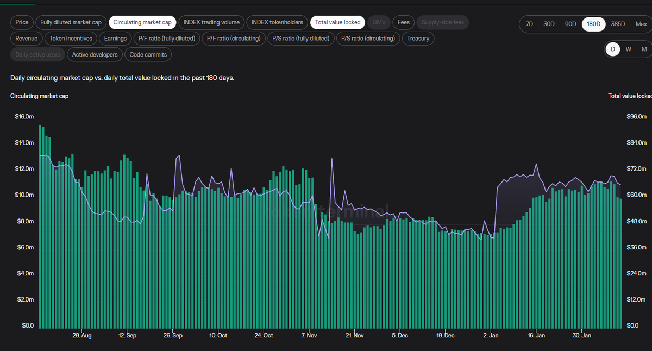Image resolution: width=652 pixels, height=351 pixels.
Task: Switch time range to 7D
Action: (x=529, y=24)
